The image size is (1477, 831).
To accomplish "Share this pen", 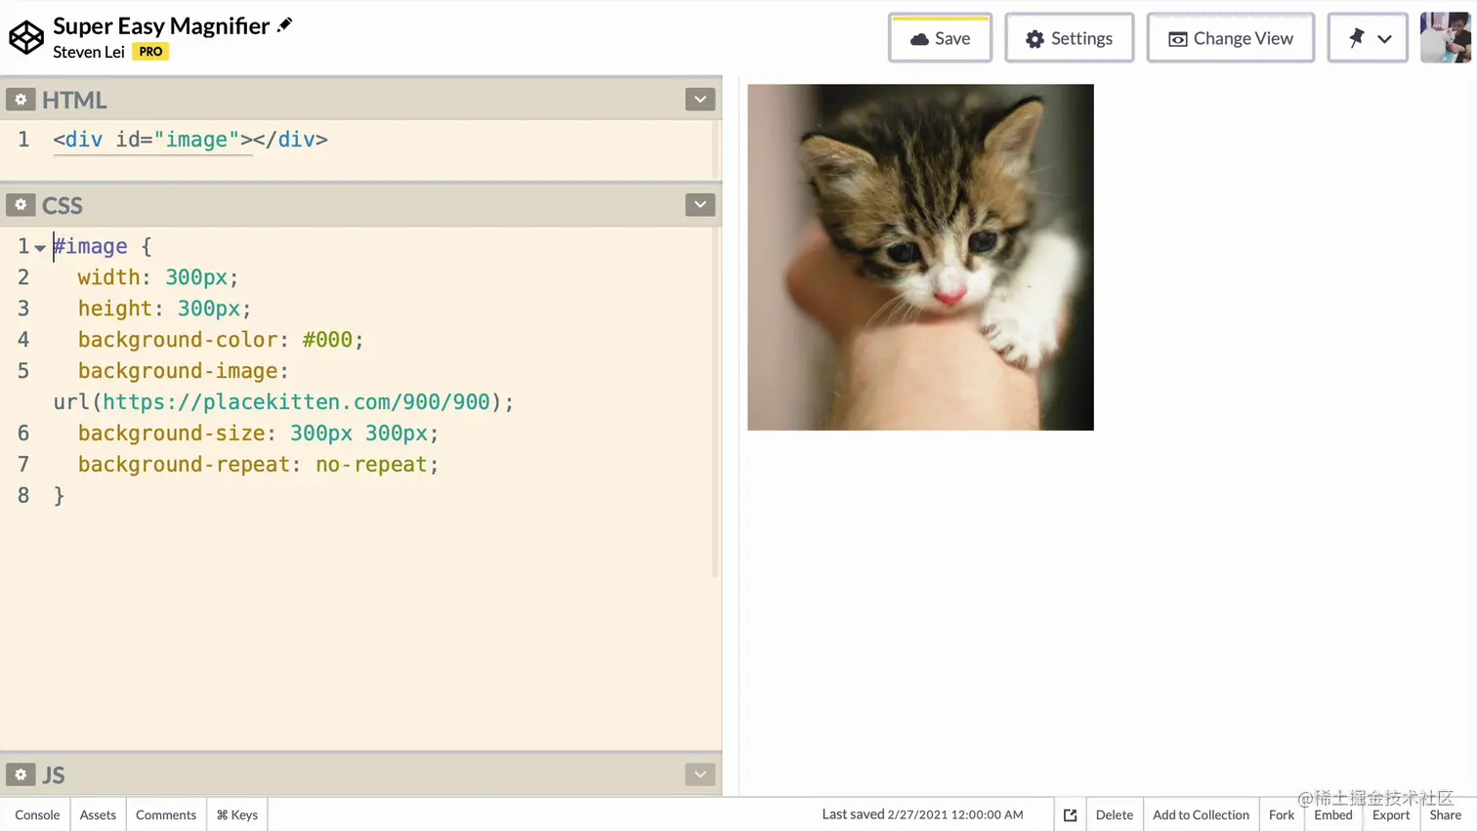I will point(1445,814).
